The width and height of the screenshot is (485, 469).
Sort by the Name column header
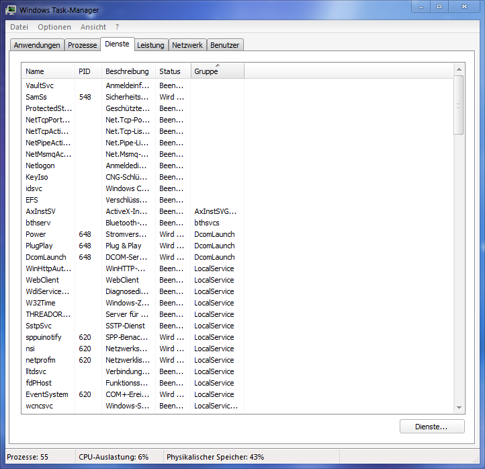[x=48, y=71]
